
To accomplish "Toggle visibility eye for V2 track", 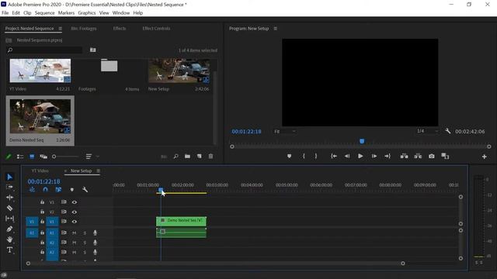I will [75, 212].
